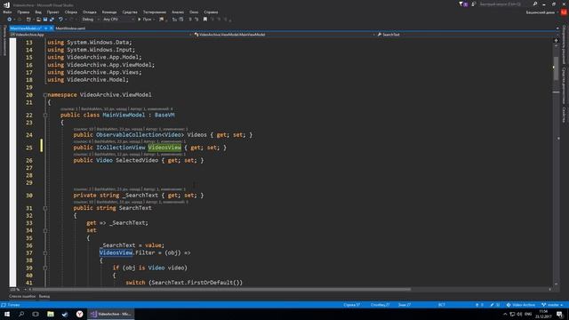Open the Список ошибок panel tab

[x=22, y=296]
